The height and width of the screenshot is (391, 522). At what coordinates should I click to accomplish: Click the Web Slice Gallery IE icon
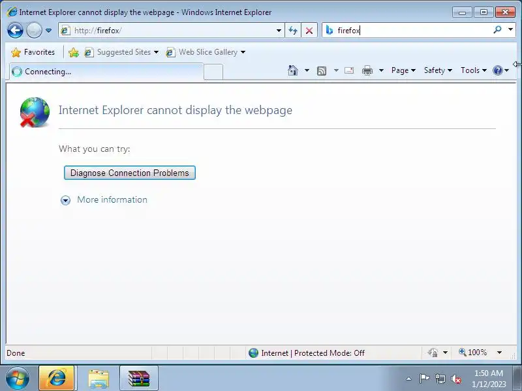(170, 52)
